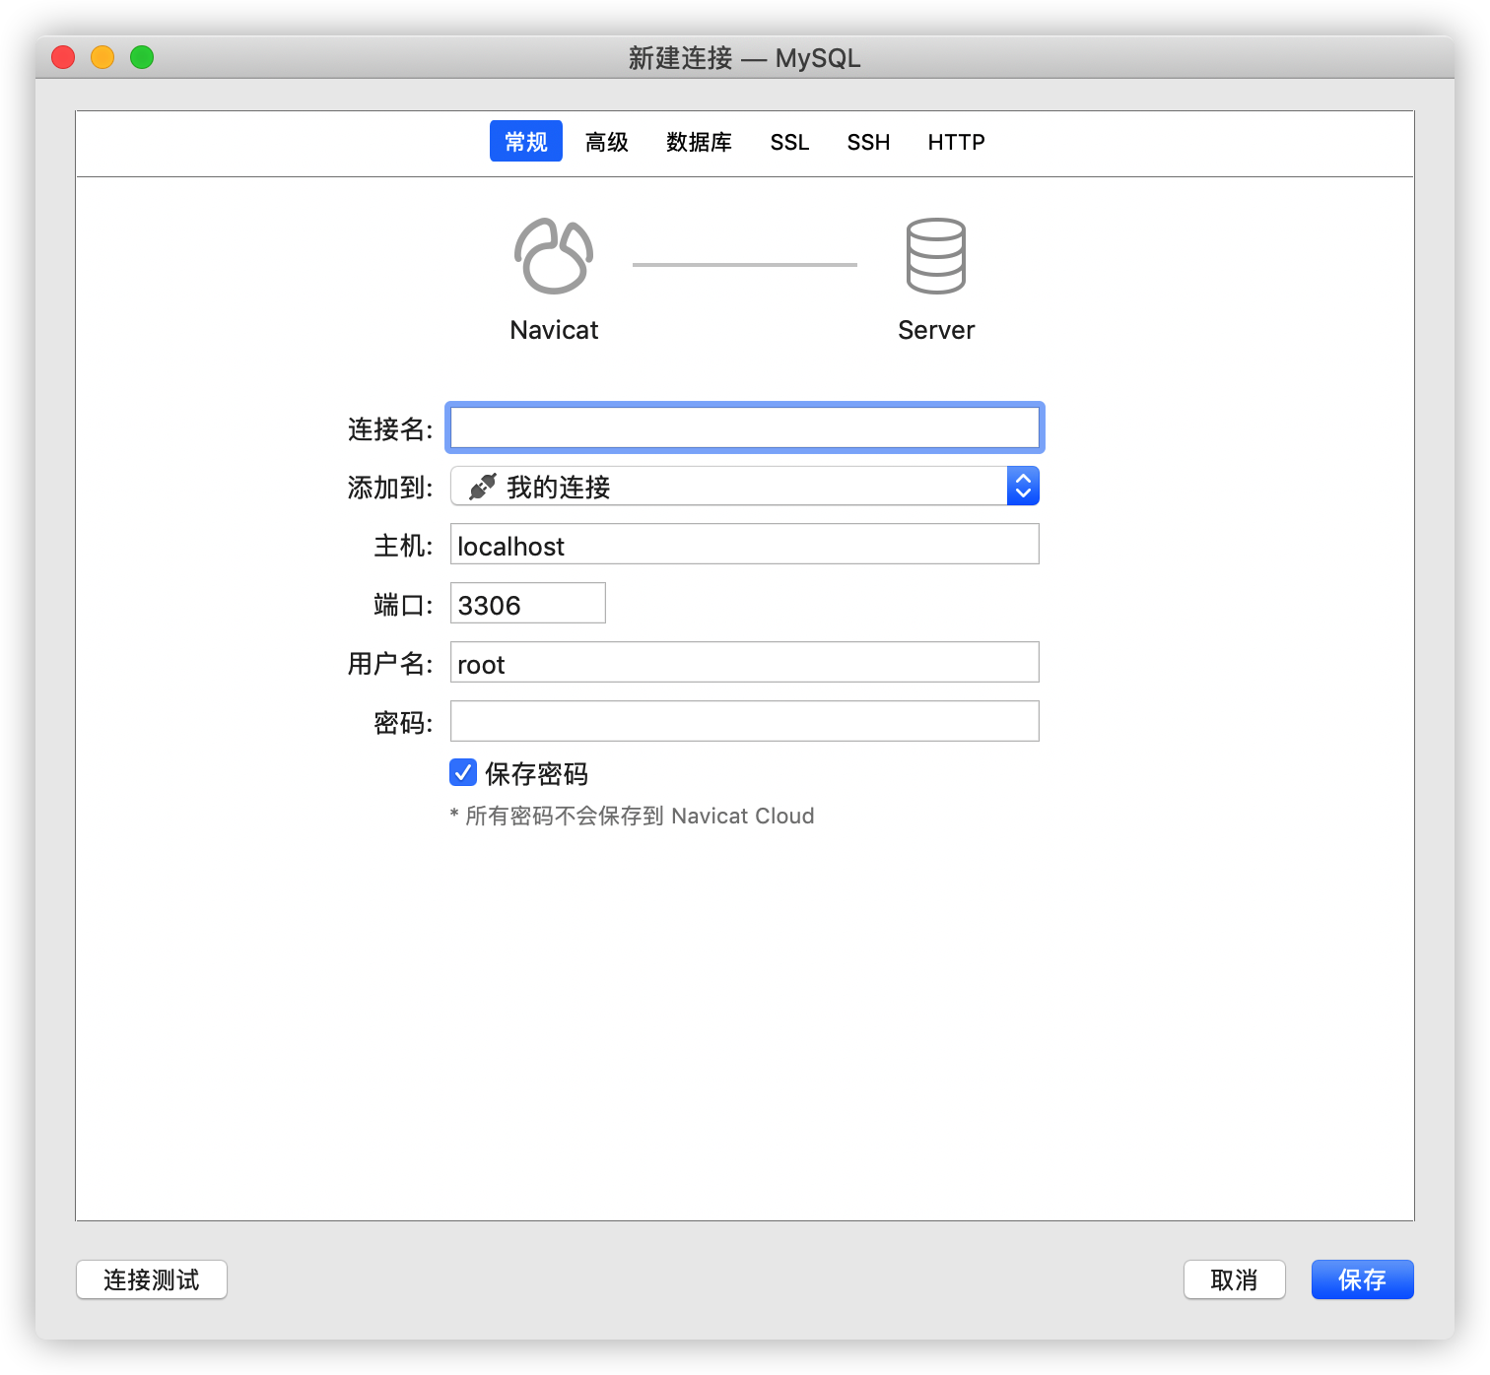Focus the 连接名 input field

(x=745, y=427)
